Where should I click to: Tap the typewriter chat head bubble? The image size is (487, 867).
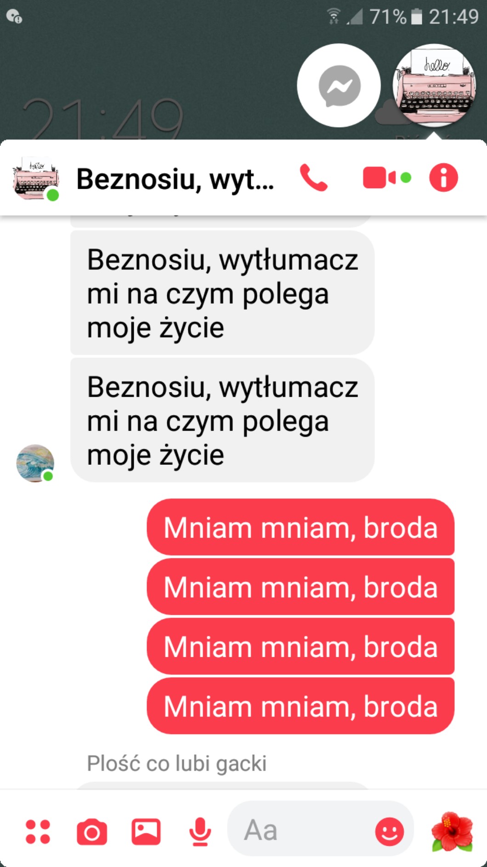[x=434, y=85]
